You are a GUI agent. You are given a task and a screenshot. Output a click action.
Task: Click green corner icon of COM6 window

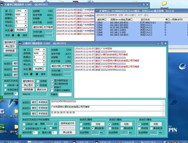pyautogui.click(x=20, y=136)
